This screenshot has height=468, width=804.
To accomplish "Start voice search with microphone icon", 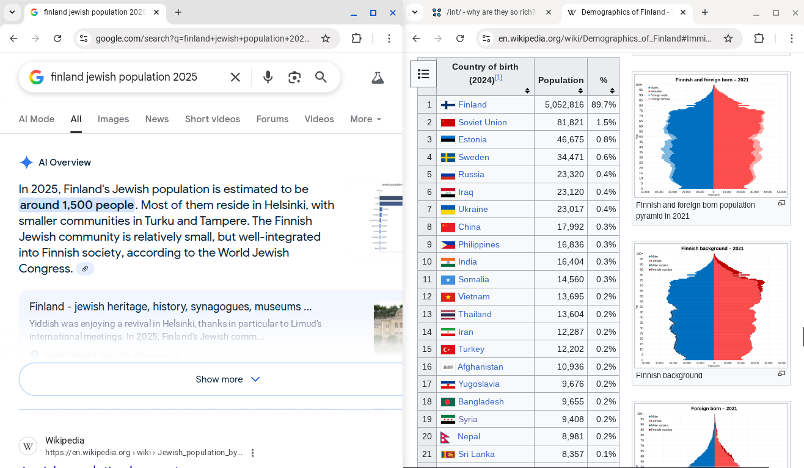I will [268, 77].
